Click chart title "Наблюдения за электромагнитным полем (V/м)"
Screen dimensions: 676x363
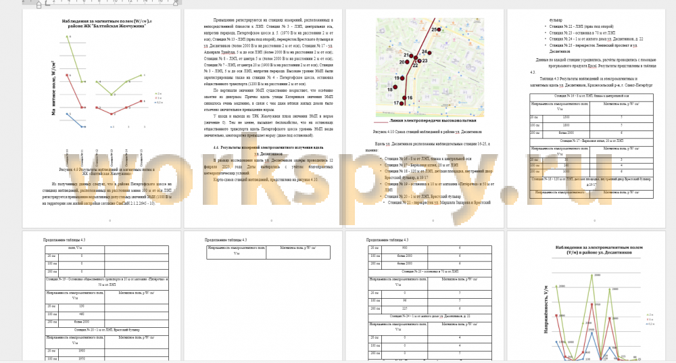tap(599, 250)
